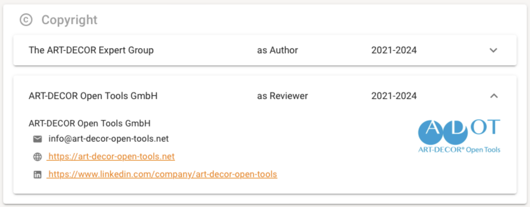Click the Author row's 2021-2024 years
The height and width of the screenshot is (207, 530).
pyautogui.click(x=394, y=50)
